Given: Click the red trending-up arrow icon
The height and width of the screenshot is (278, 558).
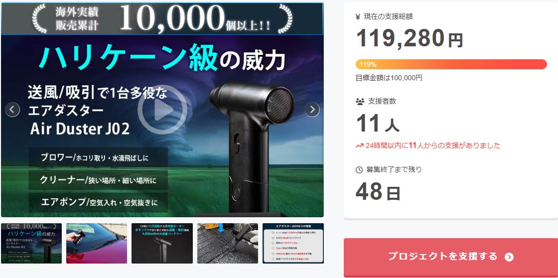Looking at the screenshot, I should [359, 145].
